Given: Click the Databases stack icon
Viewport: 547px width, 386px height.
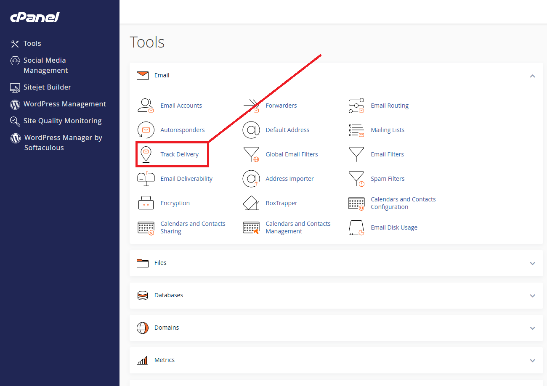Looking at the screenshot, I should [x=143, y=296].
